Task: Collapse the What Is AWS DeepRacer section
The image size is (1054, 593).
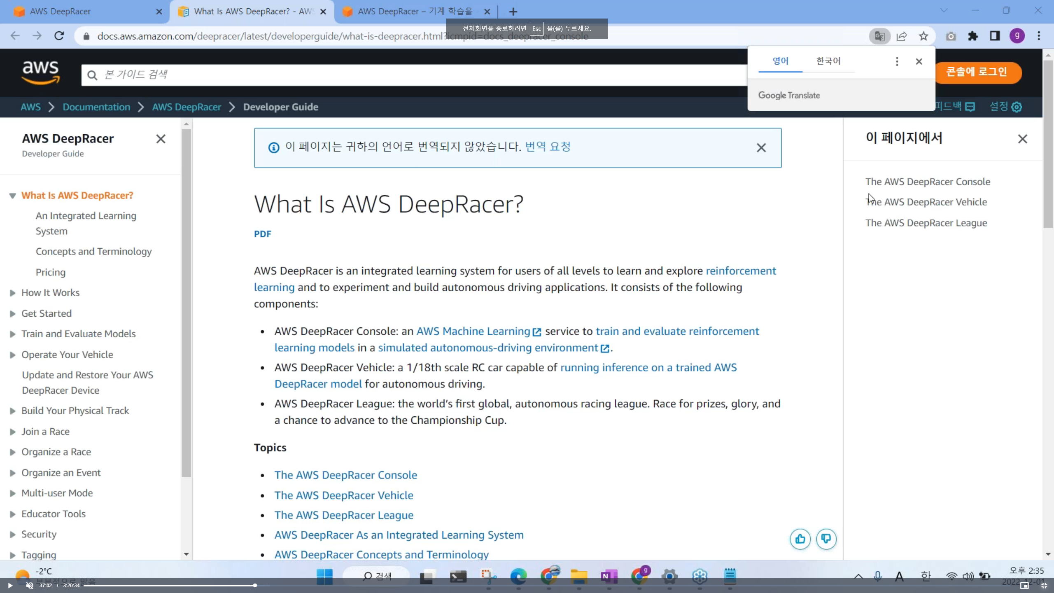Action: [x=13, y=196]
